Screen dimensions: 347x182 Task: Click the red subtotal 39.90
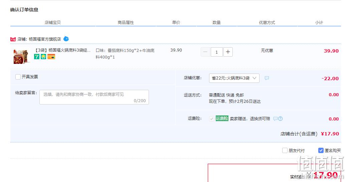point(331,51)
